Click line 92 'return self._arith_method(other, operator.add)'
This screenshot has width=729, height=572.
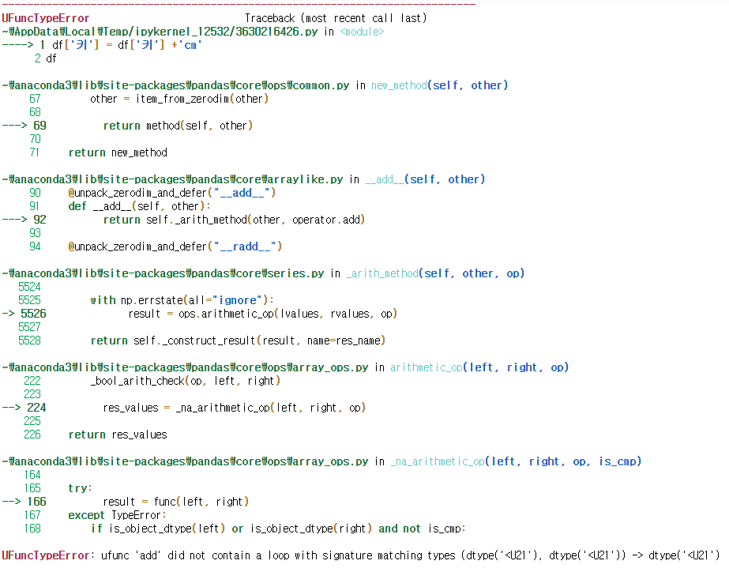tap(234, 220)
